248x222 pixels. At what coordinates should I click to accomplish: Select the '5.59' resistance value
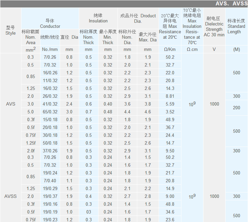pyautogui.click(x=170, y=104)
